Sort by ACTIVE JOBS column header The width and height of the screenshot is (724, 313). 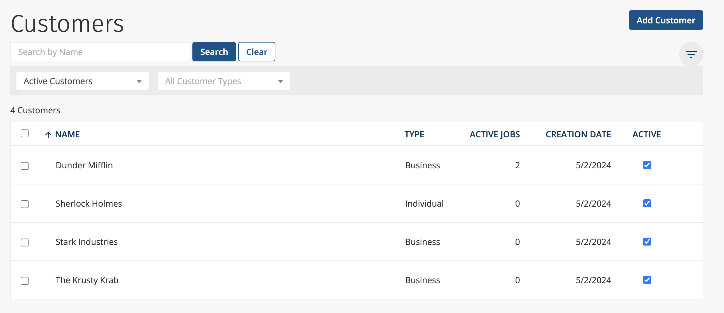pos(495,134)
